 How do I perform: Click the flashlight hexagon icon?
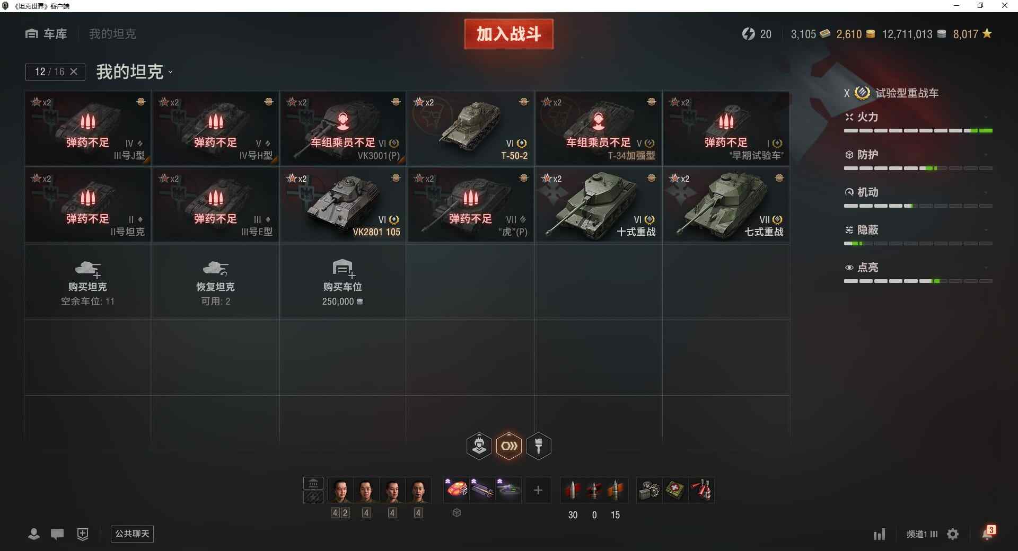pos(539,446)
